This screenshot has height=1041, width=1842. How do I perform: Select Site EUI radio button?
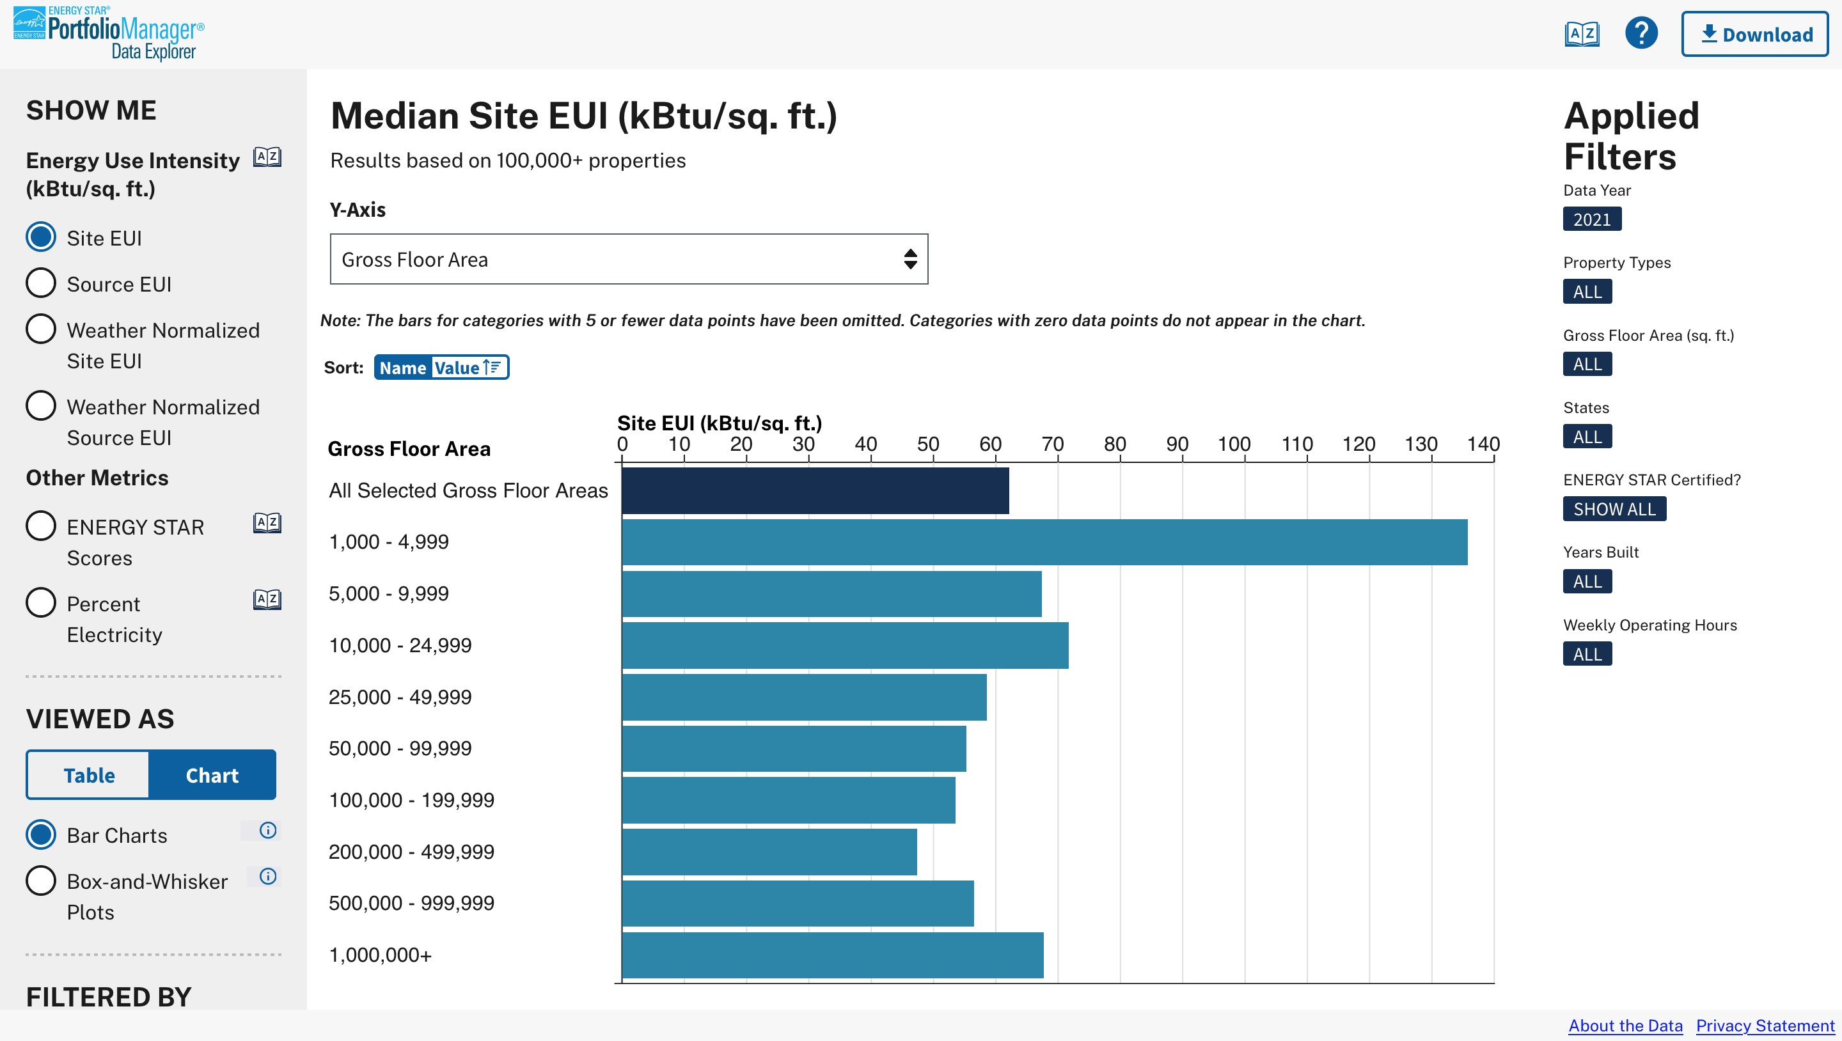click(x=40, y=237)
